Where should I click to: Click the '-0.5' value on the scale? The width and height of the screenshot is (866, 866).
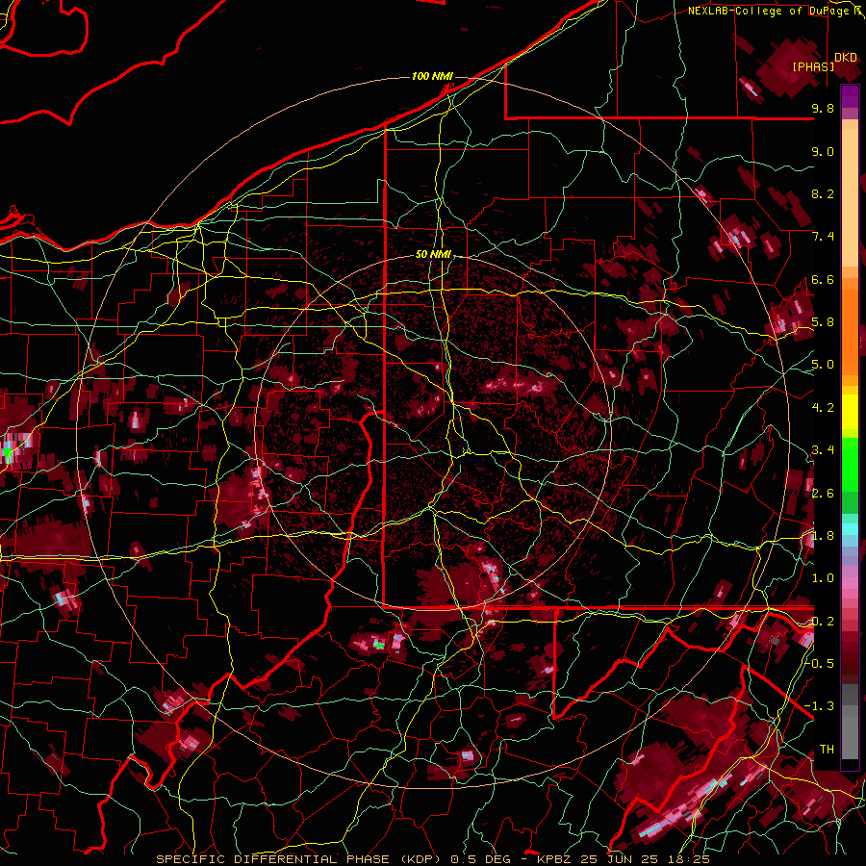[x=820, y=664]
